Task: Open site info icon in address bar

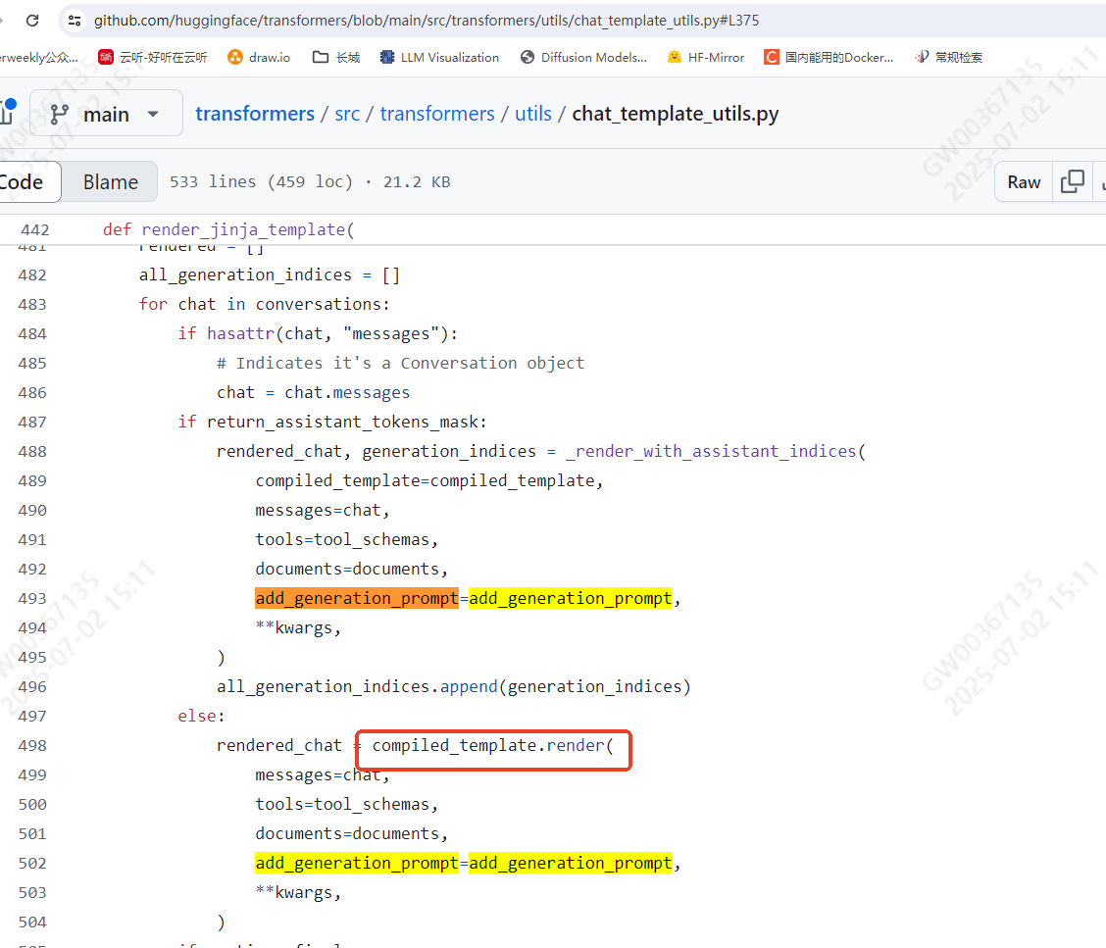Action: (75, 21)
